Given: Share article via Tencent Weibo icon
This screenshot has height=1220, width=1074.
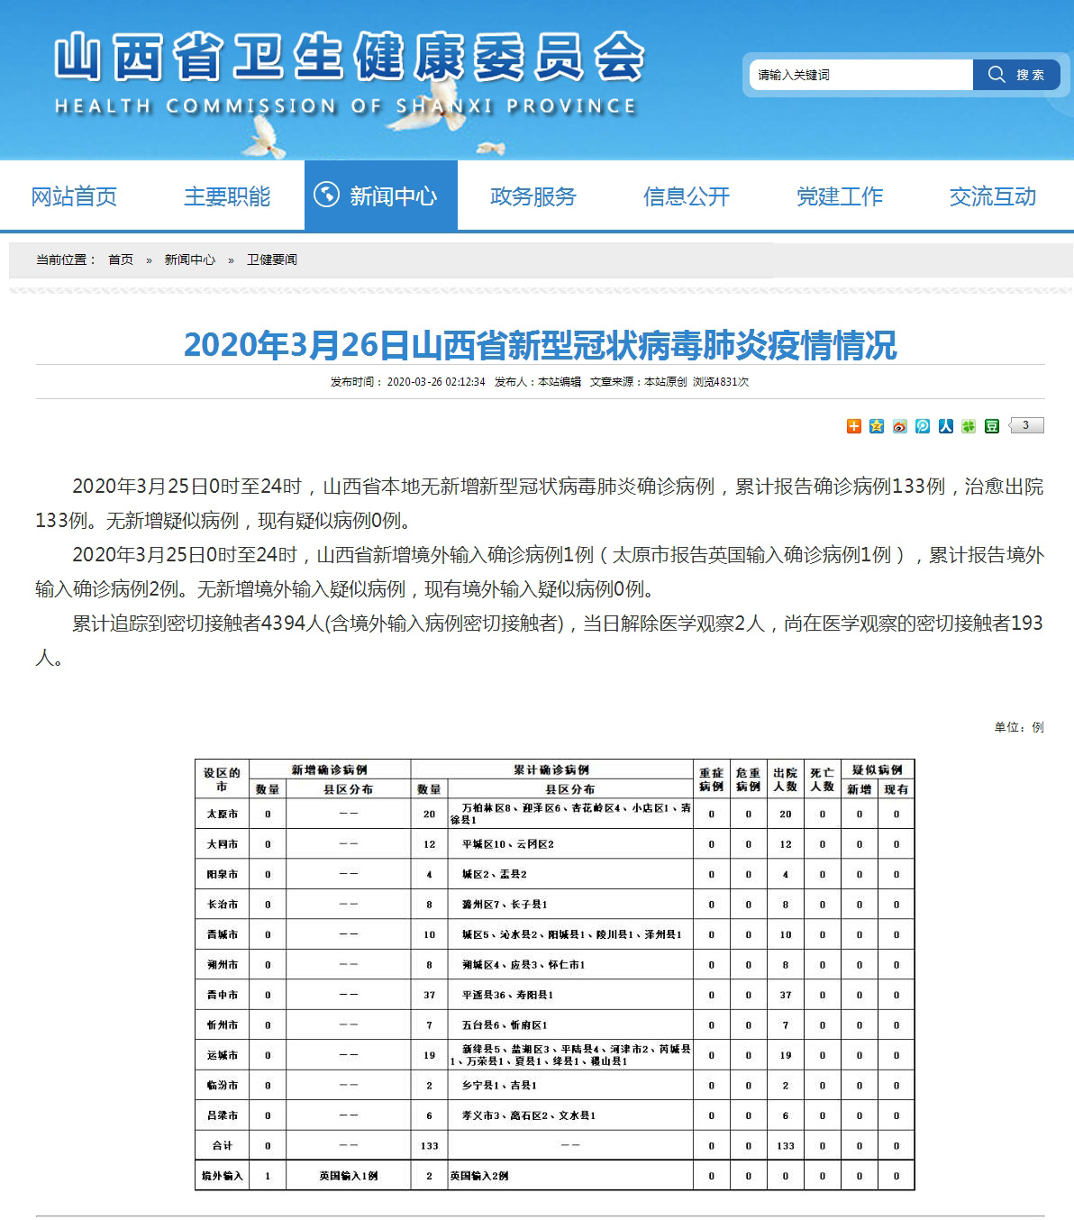Looking at the screenshot, I should [x=923, y=426].
